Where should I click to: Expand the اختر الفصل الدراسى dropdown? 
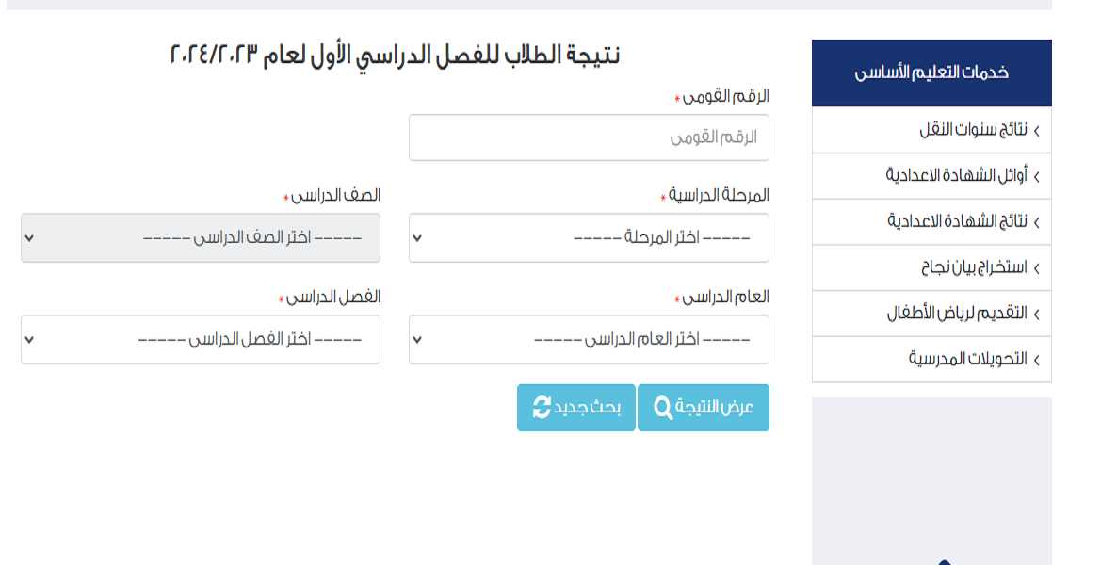[x=201, y=340]
